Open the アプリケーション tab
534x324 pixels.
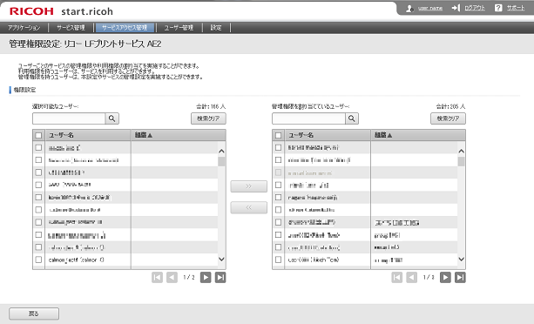[x=24, y=28]
